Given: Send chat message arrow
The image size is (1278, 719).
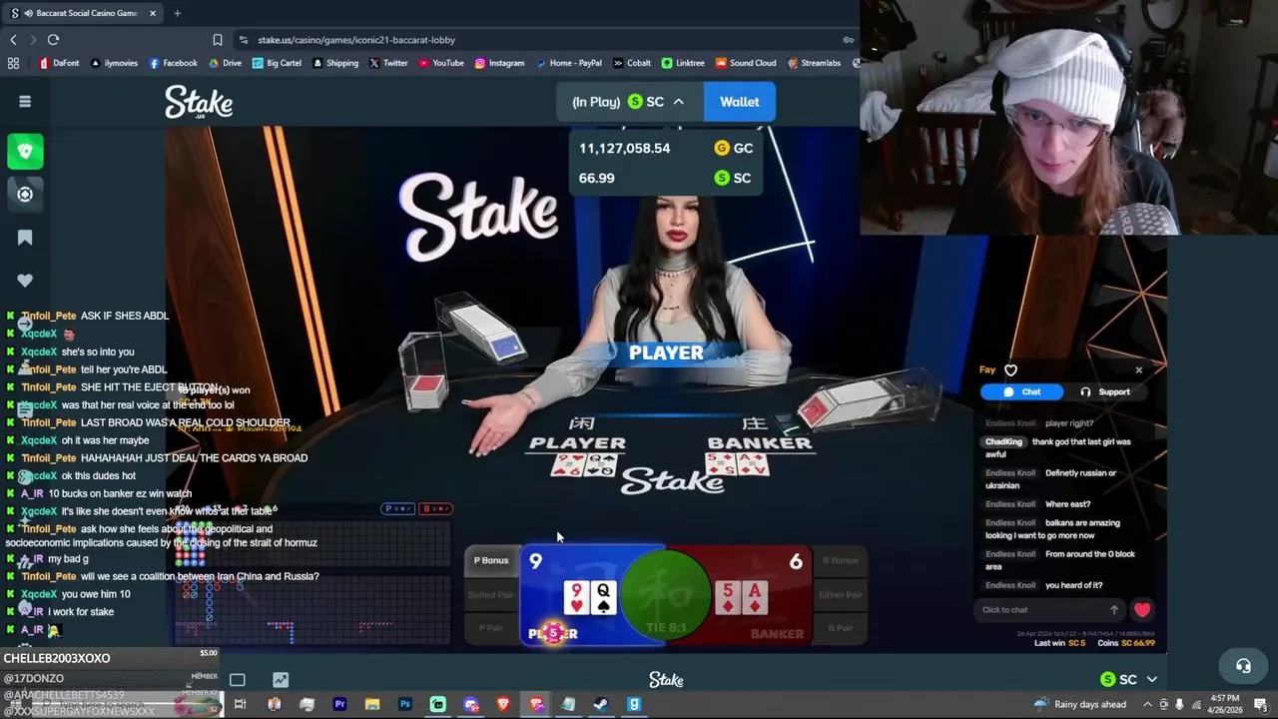Looking at the screenshot, I should (1114, 610).
